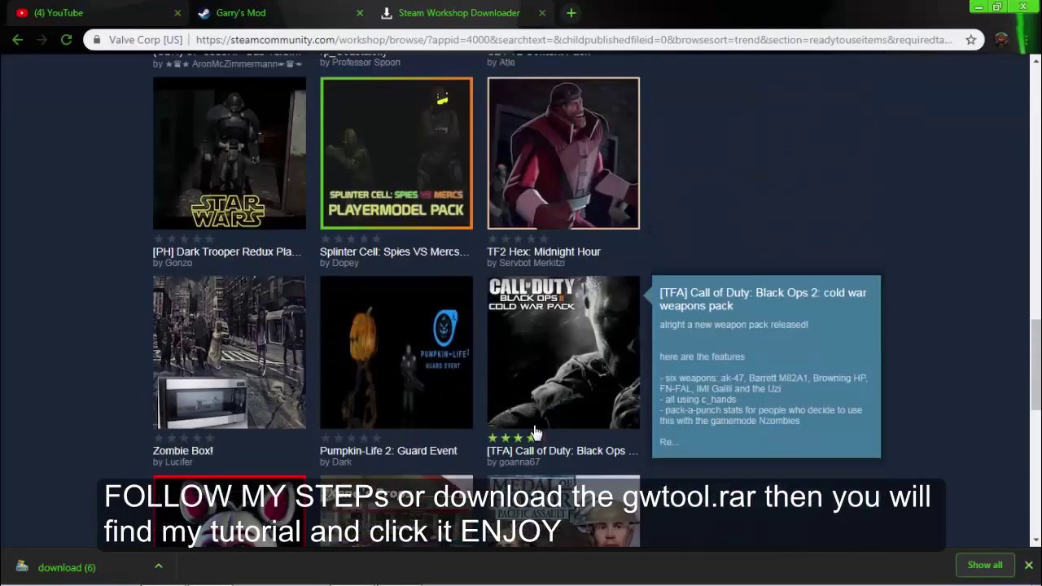Close the downloads bar with the X
Screen dimensions: 1042x586
click(1028, 565)
